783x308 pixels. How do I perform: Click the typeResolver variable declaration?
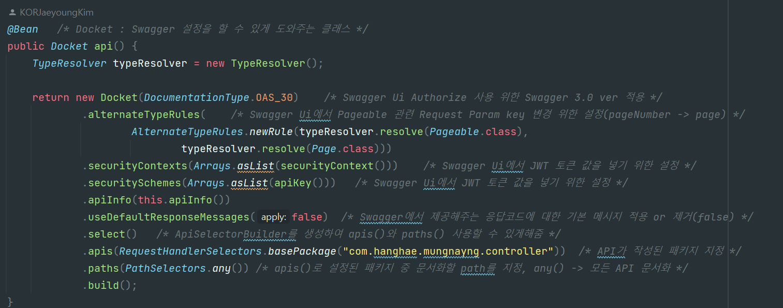point(150,63)
